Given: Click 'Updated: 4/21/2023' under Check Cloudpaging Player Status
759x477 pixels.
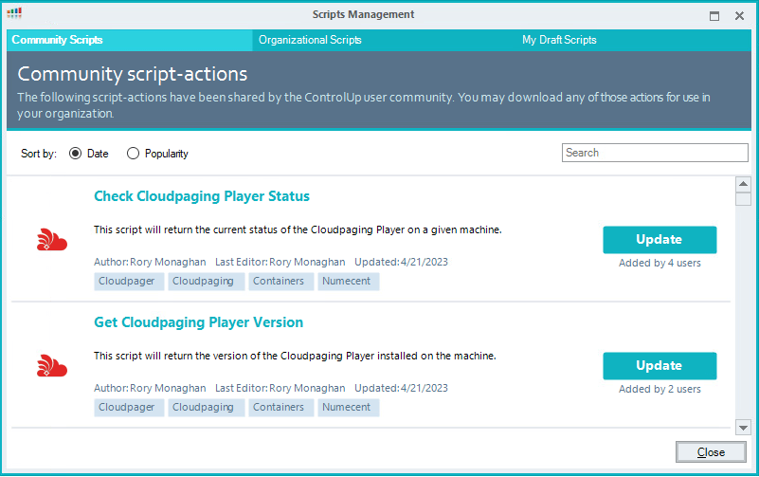Looking at the screenshot, I should coord(401,262).
